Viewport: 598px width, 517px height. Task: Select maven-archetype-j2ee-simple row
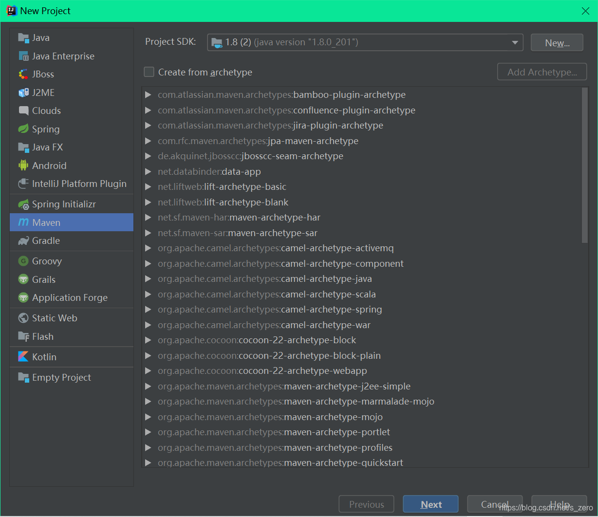[x=365, y=386]
